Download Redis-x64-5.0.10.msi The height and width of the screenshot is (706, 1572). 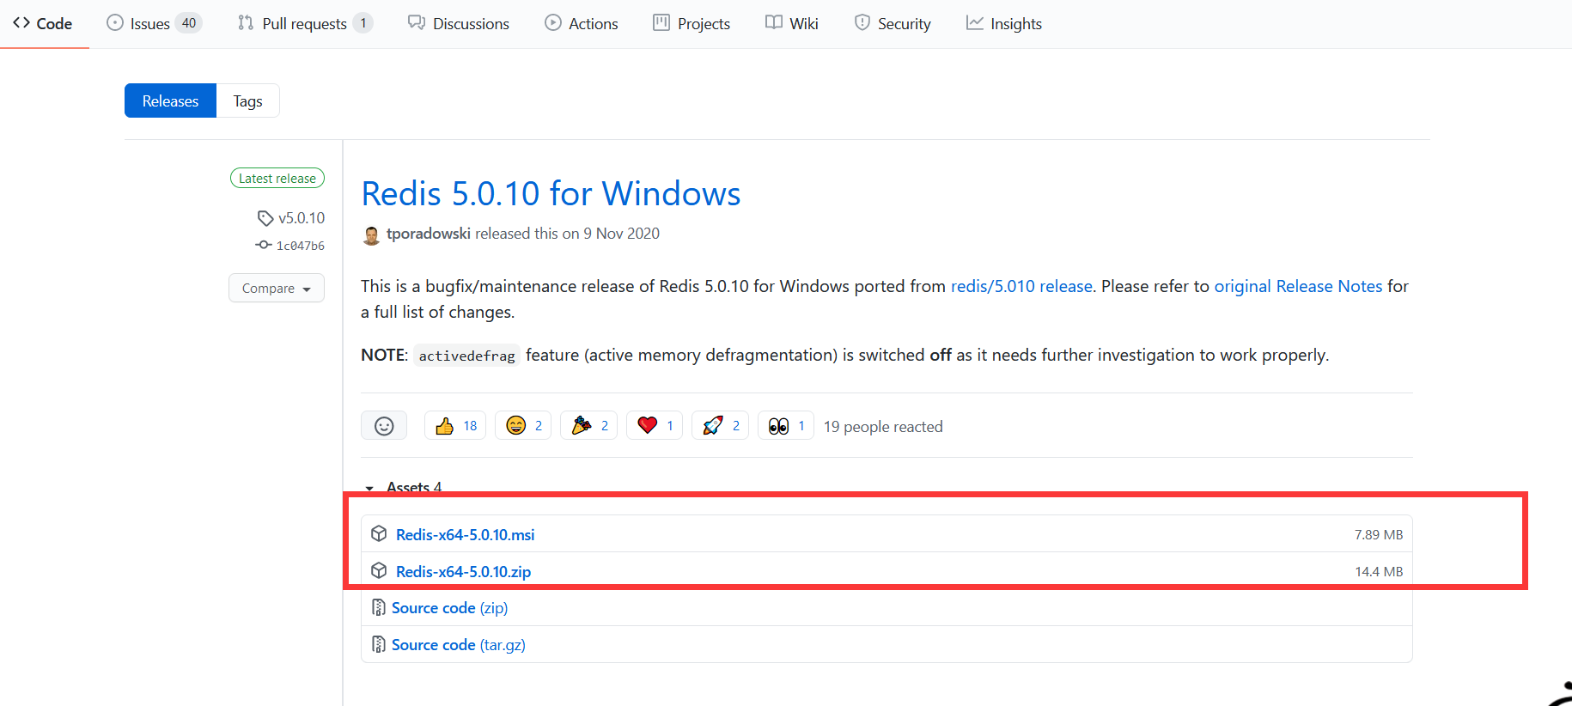click(465, 534)
